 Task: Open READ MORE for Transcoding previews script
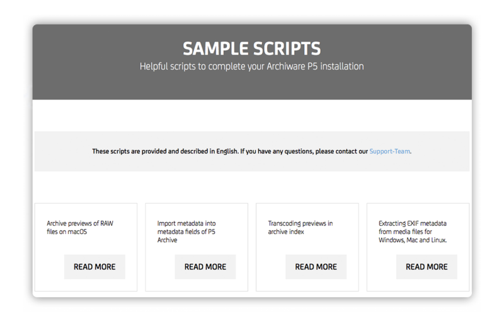[x=316, y=267]
